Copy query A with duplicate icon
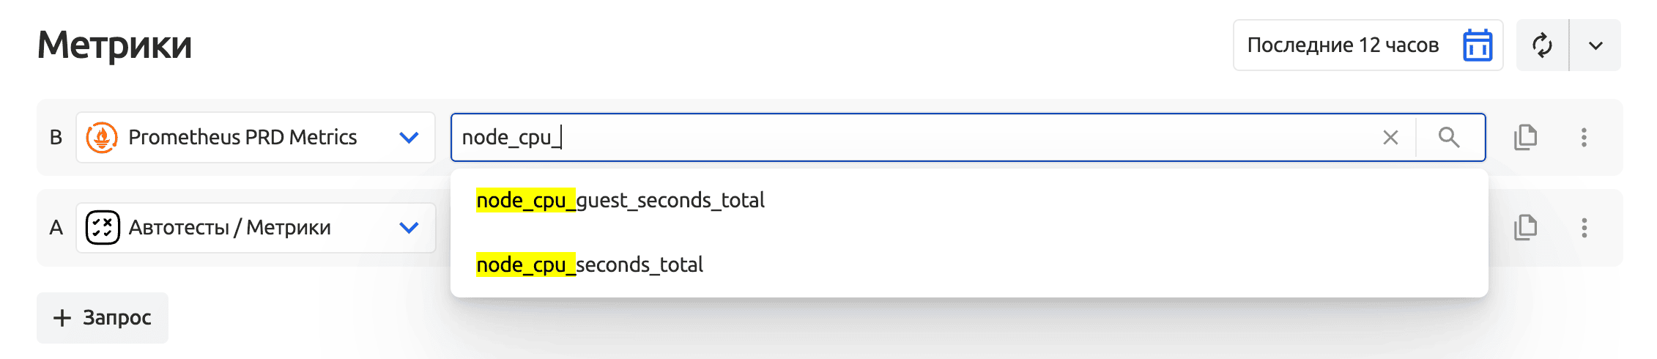The width and height of the screenshot is (1657, 359). [1525, 228]
